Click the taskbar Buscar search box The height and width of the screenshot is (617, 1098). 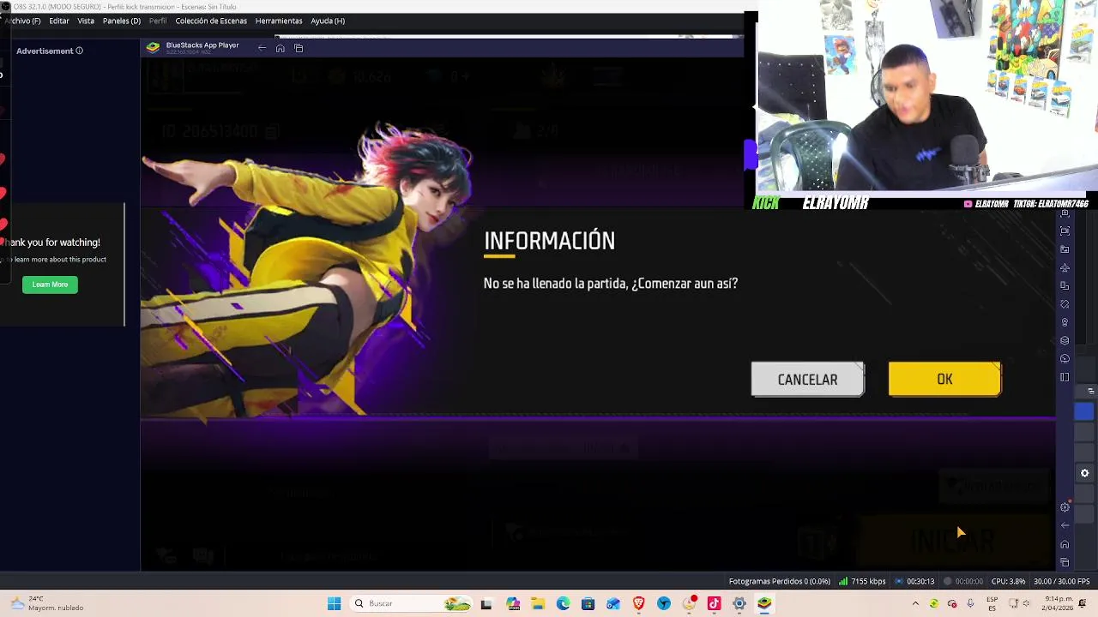tap(409, 603)
